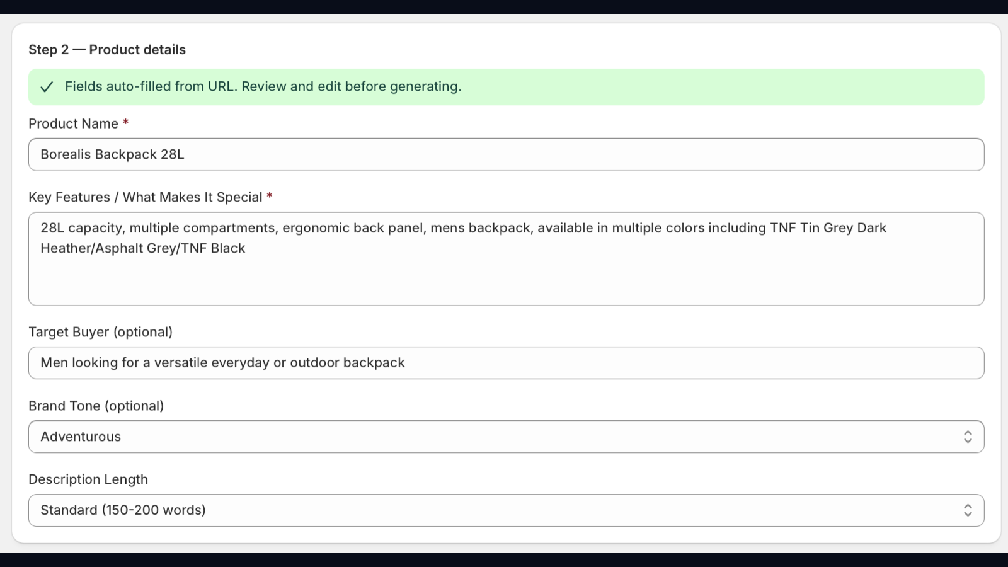Click the 'Fields auto-filled from URL' banner message

(x=263, y=86)
